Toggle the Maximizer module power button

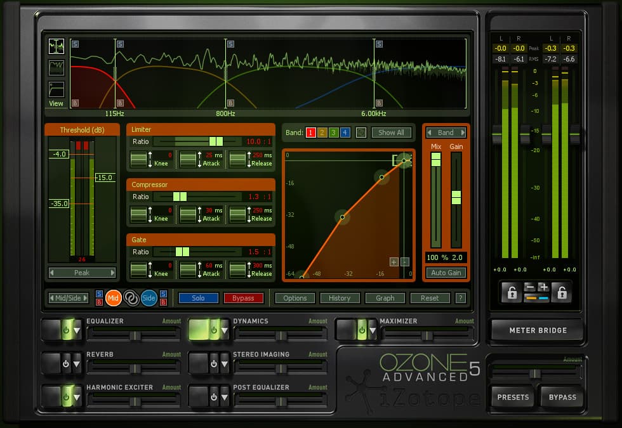[x=362, y=330]
